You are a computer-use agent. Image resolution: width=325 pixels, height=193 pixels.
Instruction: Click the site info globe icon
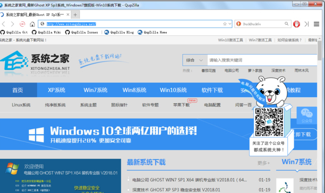coord(42,24)
